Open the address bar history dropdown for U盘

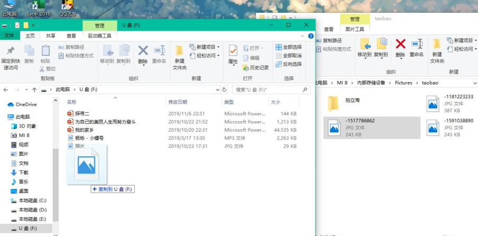[216, 90]
